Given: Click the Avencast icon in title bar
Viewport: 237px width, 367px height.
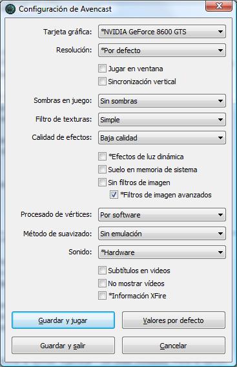Looking at the screenshot, I should coord(10,9).
